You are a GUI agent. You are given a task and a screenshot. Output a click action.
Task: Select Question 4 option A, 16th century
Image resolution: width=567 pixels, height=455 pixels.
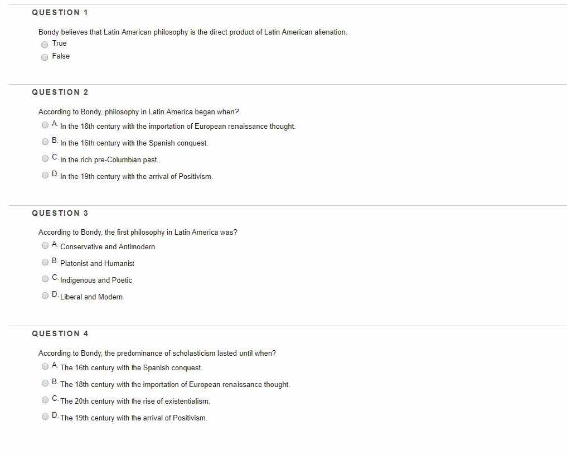pos(45,366)
